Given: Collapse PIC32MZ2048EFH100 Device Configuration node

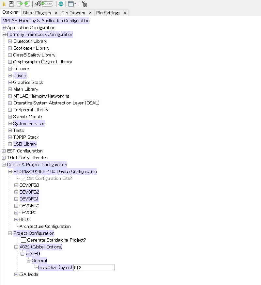Looking at the screenshot, I should [10, 172].
